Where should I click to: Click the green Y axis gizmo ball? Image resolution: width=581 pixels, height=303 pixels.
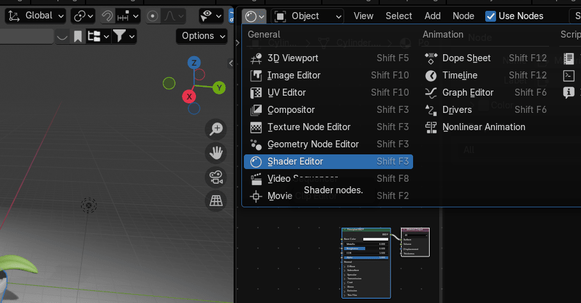(219, 87)
